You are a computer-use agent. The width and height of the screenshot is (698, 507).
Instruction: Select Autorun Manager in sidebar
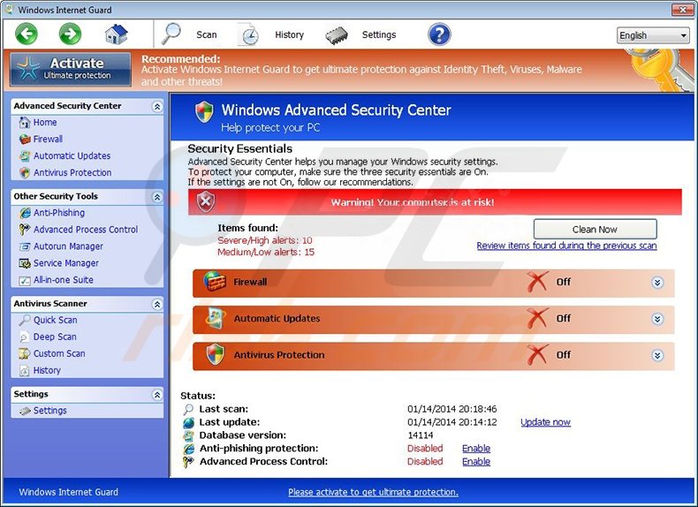[69, 246]
